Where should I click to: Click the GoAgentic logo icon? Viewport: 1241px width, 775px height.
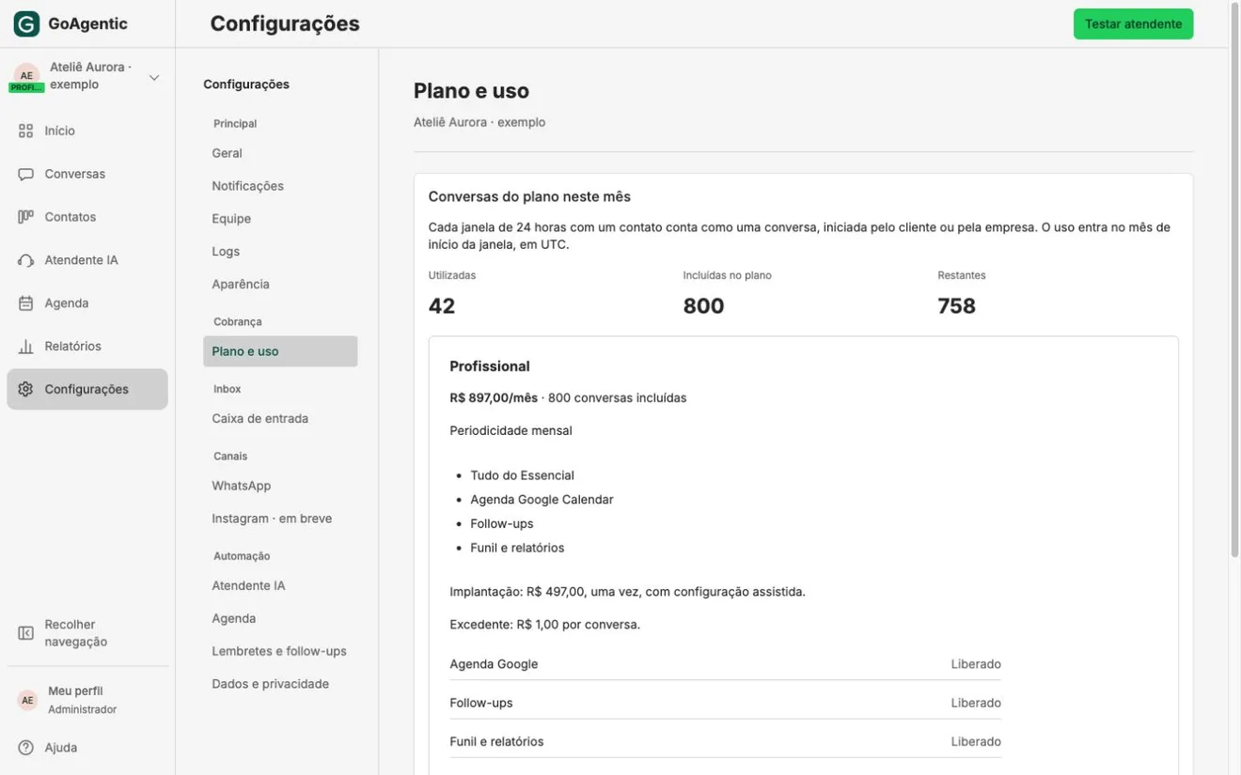[26, 24]
